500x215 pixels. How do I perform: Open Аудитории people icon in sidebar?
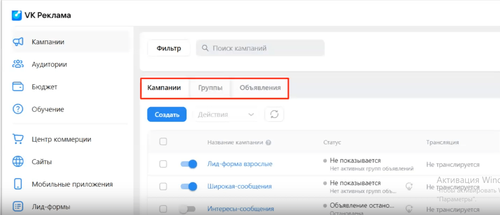17,64
